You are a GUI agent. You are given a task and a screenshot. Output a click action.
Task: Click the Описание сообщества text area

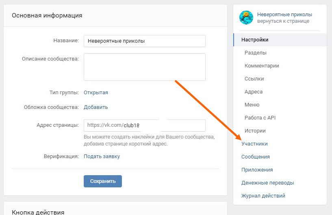[x=144, y=67]
